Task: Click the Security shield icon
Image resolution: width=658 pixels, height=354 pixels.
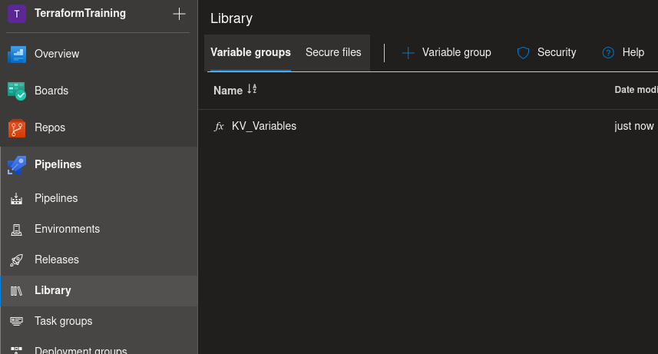Action: [523, 52]
